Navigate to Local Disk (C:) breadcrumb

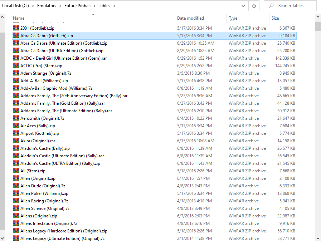tap(15, 6)
